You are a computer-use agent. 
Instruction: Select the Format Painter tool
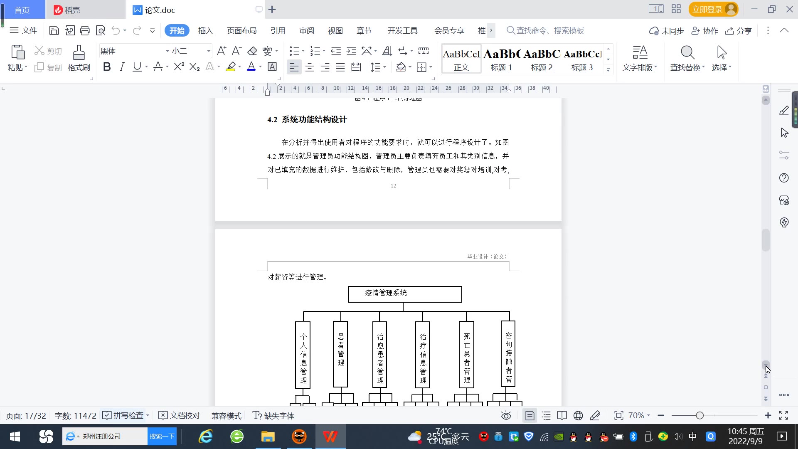pos(79,59)
